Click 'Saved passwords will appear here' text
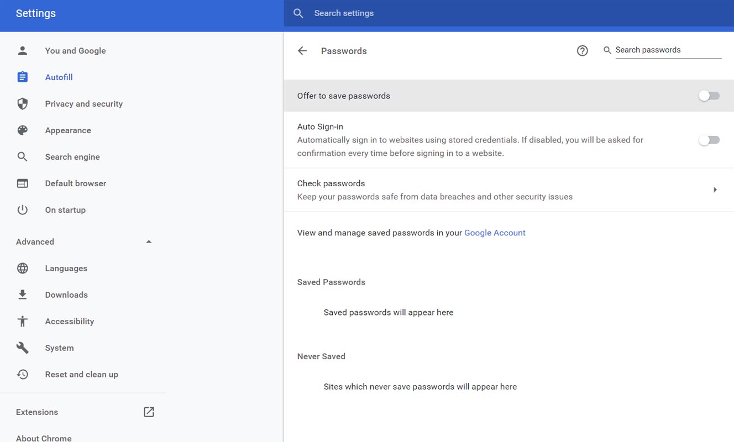This screenshot has height=442, width=734. 389,313
